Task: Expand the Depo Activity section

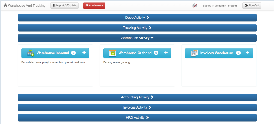Action: point(137,18)
